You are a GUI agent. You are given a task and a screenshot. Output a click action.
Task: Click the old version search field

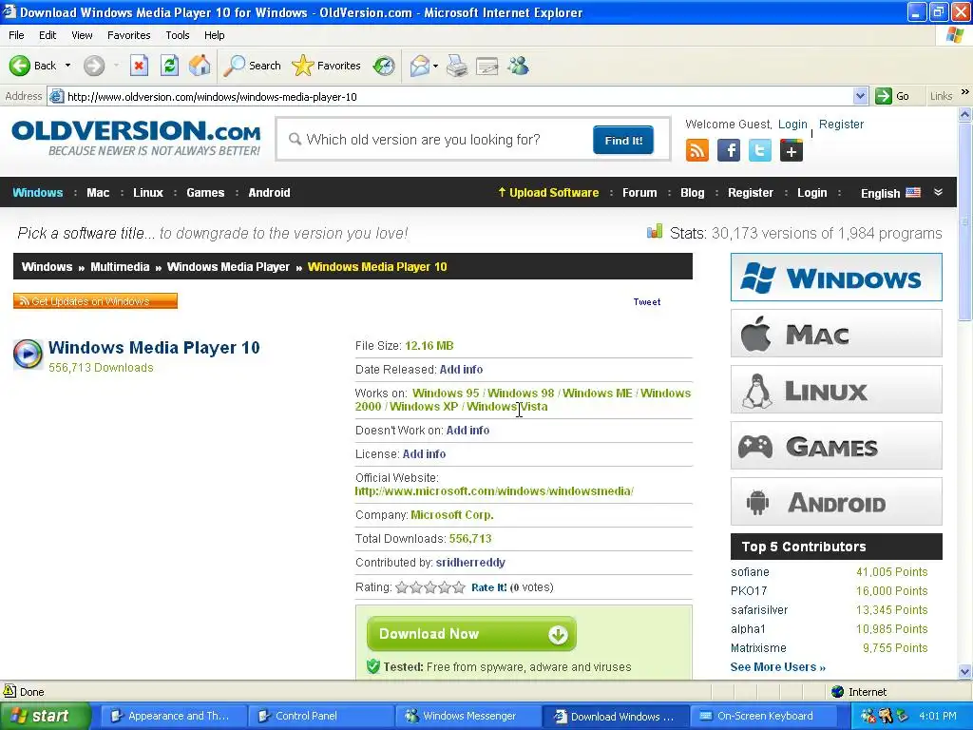[x=434, y=140]
